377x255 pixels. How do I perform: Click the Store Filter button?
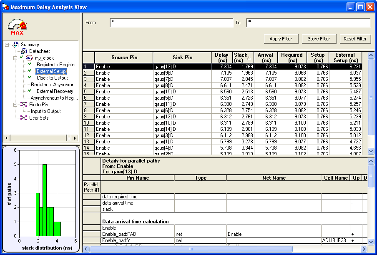click(x=319, y=39)
